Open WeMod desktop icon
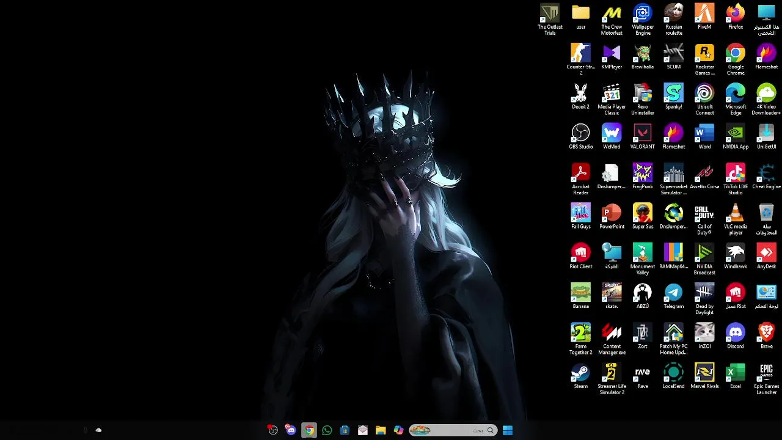Screen dimensions: 782x440 click(x=612, y=136)
